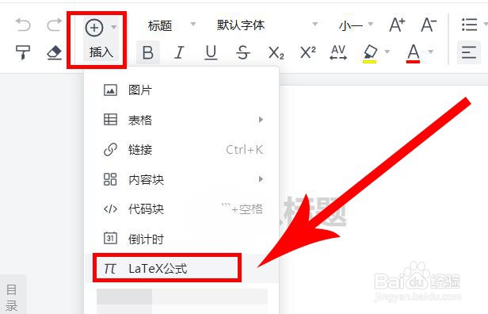Apply yellow highlighter color
The height and width of the screenshot is (314, 488).
pos(370,53)
